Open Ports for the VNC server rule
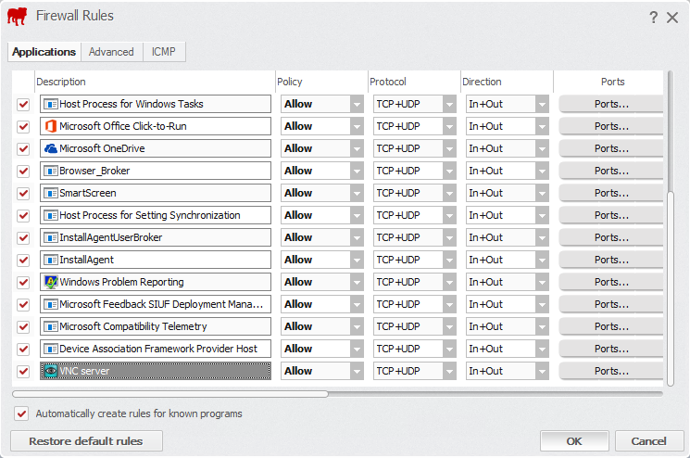 (610, 371)
